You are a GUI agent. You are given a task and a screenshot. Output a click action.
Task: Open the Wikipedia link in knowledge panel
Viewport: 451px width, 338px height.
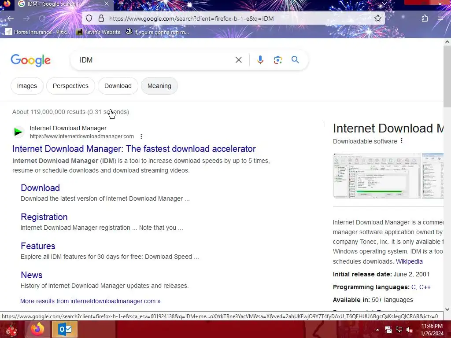pos(409,261)
